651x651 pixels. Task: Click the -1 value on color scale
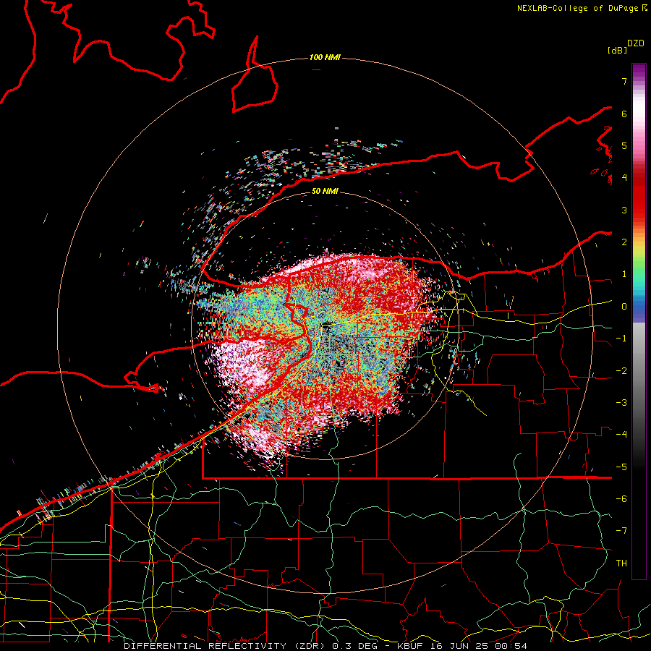[x=621, y=339]
